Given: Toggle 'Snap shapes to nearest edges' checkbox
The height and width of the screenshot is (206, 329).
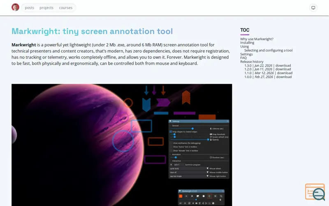Looking at the screenshot, I should pos(171,131).
